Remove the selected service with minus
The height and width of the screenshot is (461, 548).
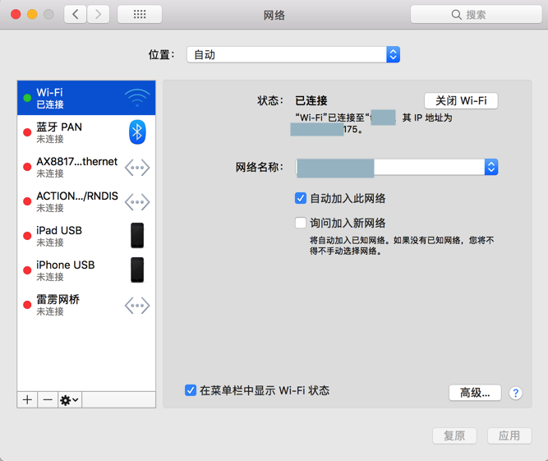pyautogui.click(x=48, y=399)
